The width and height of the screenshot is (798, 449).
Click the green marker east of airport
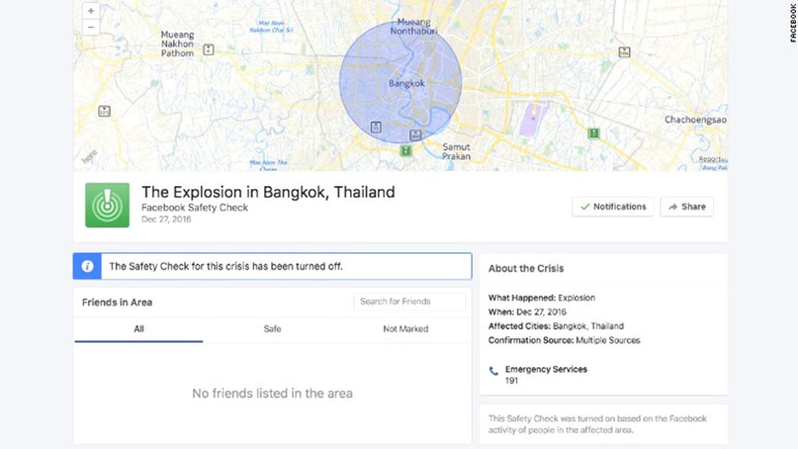point(594,134)
